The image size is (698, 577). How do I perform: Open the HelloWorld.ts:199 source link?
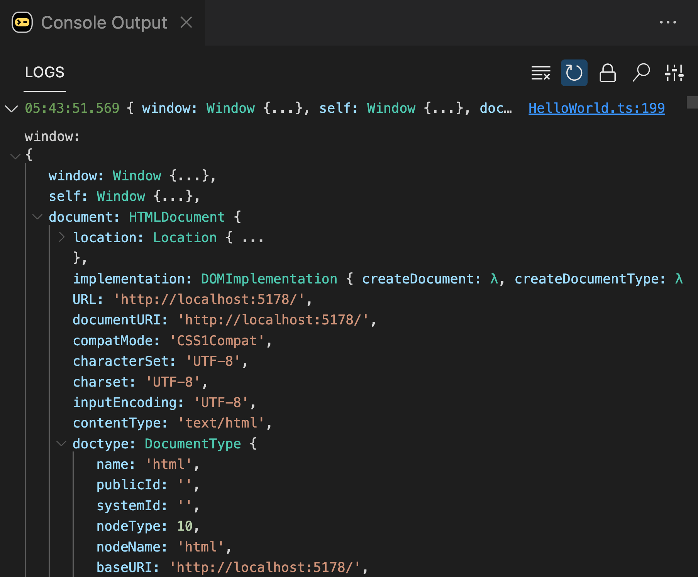596,108
